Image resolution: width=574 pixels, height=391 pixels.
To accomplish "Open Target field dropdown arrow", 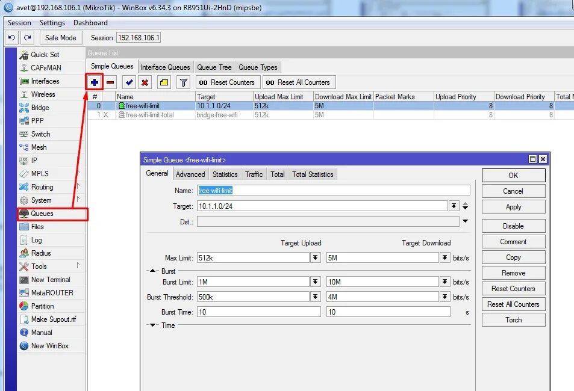I will [x=454, y=206].
